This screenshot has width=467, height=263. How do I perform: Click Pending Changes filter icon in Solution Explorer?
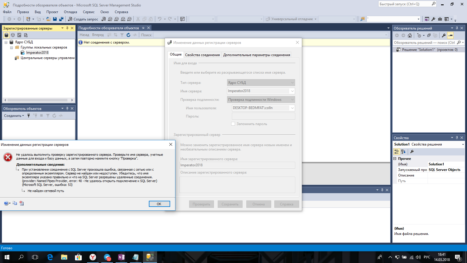[x=419, y=35]
